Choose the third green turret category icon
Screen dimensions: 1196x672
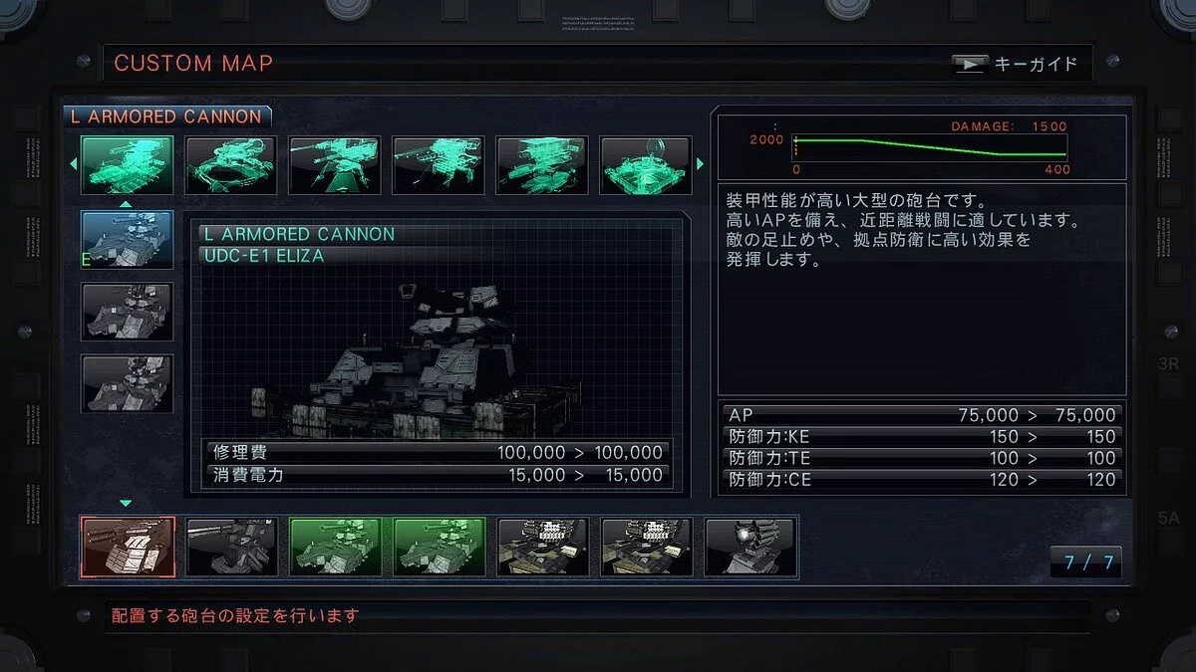tap(334, 165)
